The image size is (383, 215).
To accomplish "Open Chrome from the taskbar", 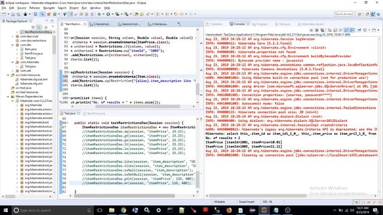I will point(123,210).
